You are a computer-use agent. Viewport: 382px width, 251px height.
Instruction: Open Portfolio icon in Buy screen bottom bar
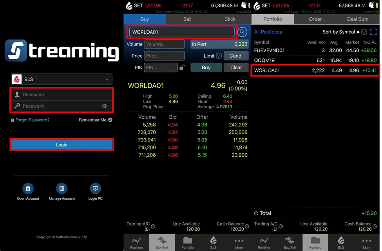tap(188, 243)
